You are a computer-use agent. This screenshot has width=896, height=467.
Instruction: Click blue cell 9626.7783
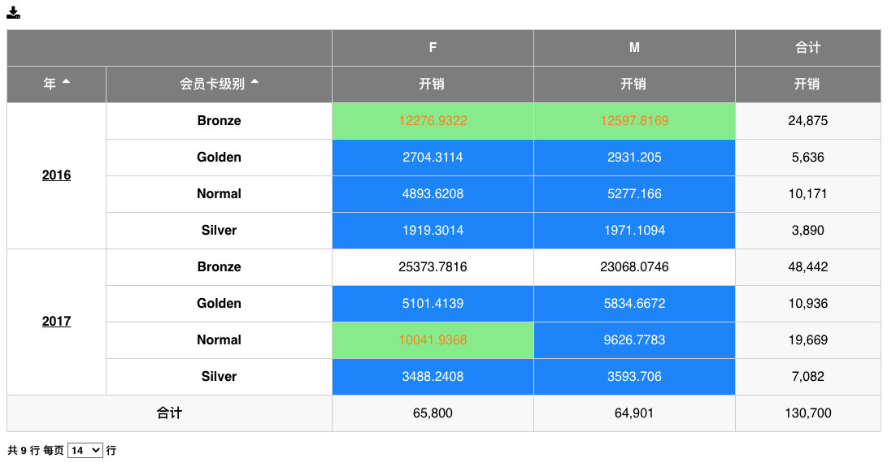[634, 340]
